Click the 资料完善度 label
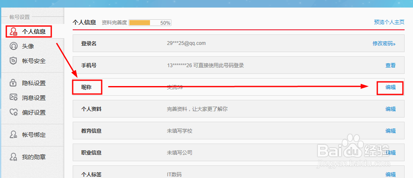 114,23
